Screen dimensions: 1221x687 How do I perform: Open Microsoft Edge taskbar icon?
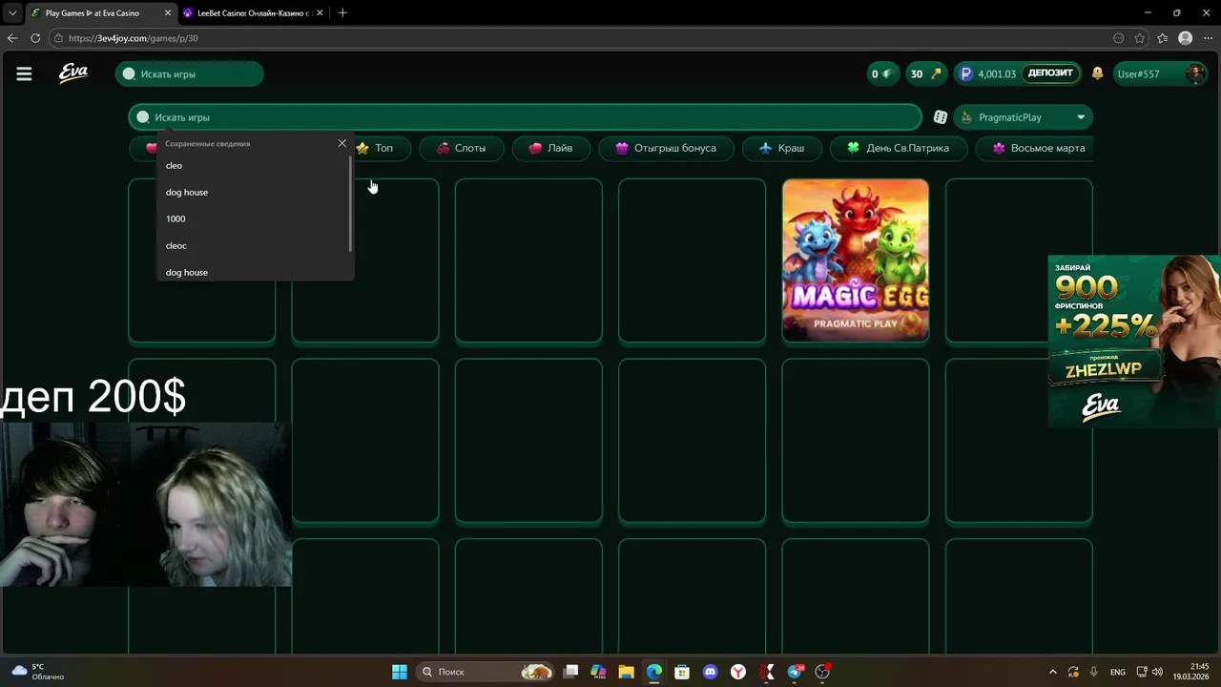point(653,672)
